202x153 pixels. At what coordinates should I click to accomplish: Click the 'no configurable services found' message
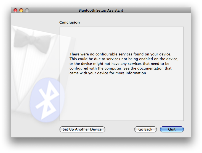coord(124,63)
